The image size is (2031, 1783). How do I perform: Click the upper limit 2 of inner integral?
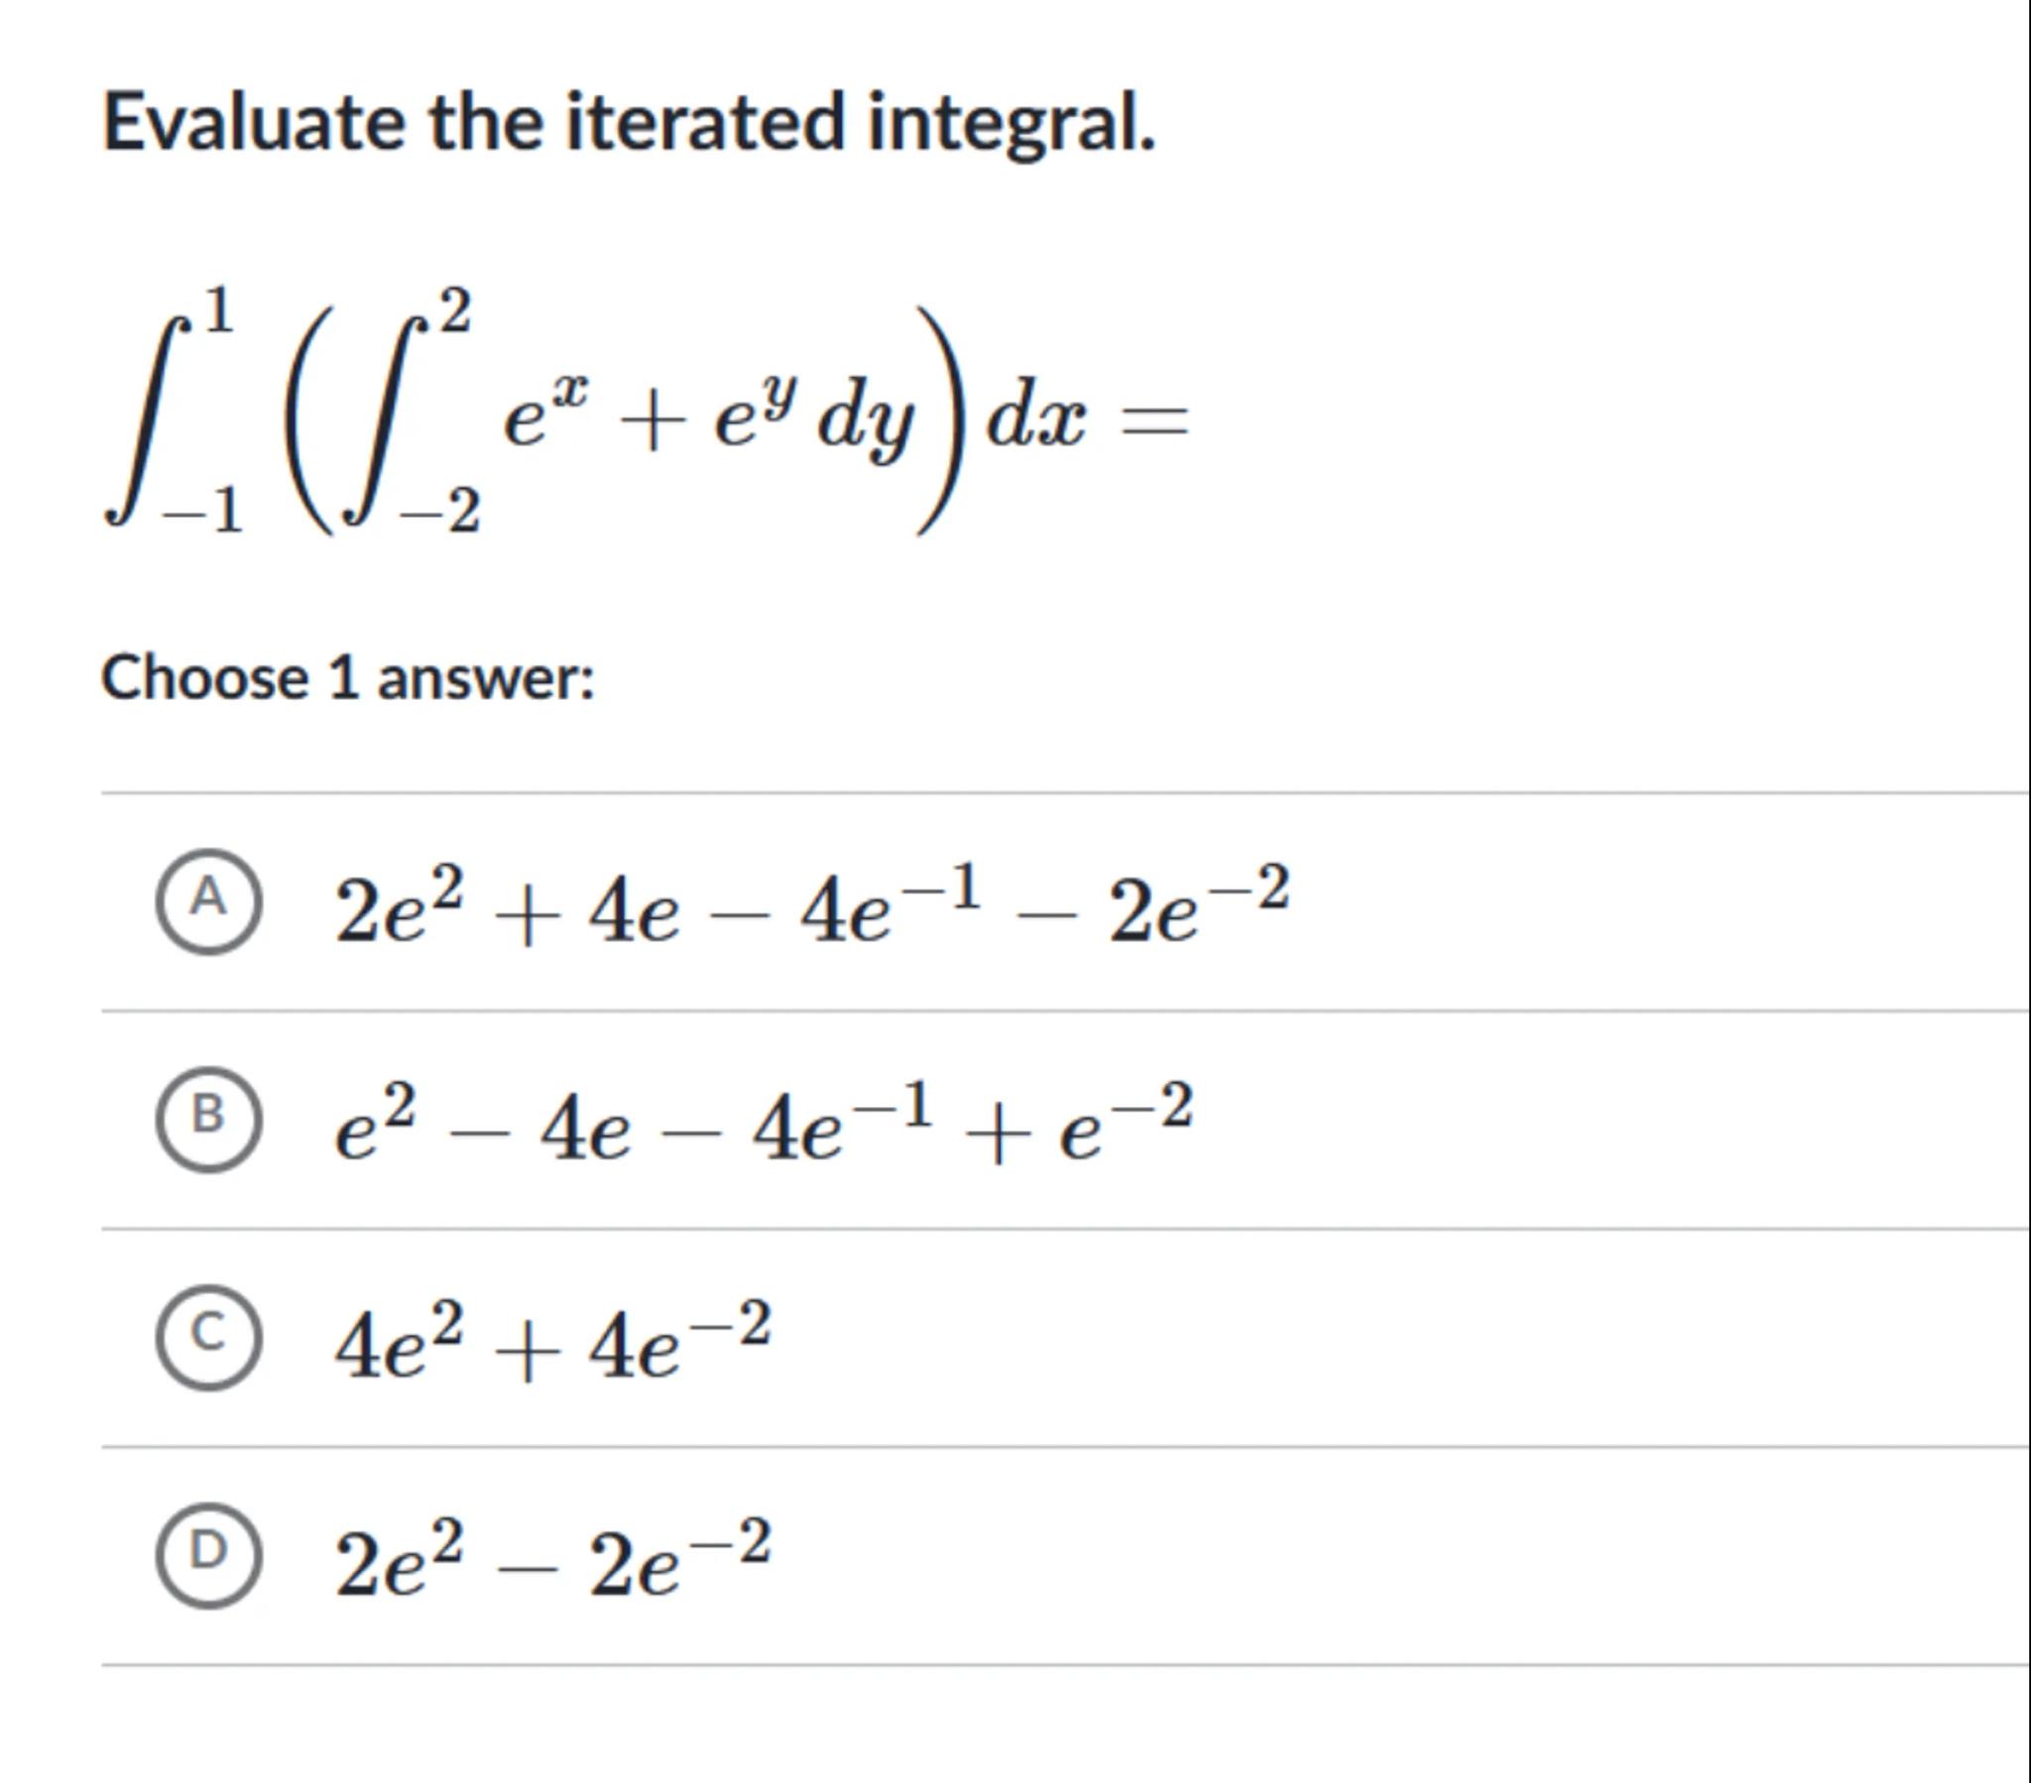click(455, 310)
